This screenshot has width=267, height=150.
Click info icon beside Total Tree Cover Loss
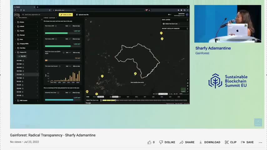click(x=63, y=52)
